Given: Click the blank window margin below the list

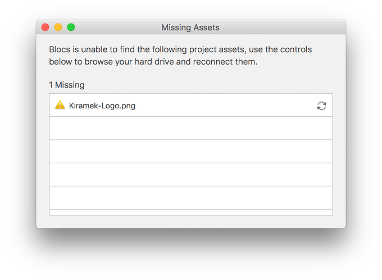Looking at the screenshot, I should tap(191, 222).
